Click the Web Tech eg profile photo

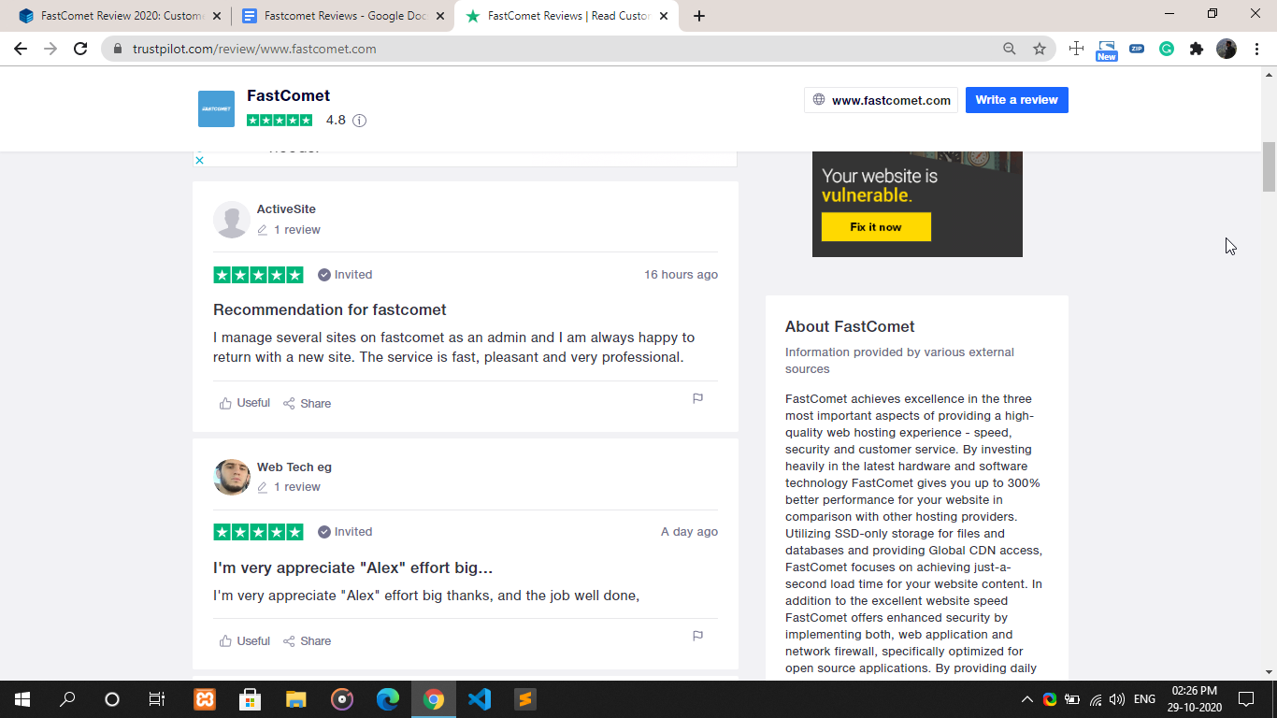(x=232, y=477)
